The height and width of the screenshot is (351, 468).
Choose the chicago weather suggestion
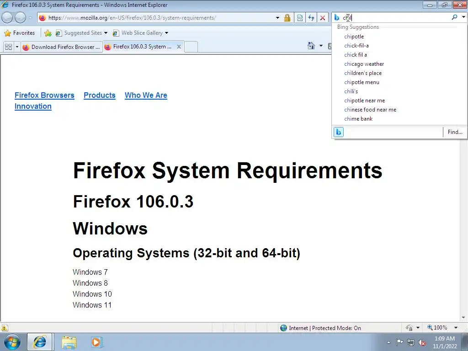[x=364, y=64]
